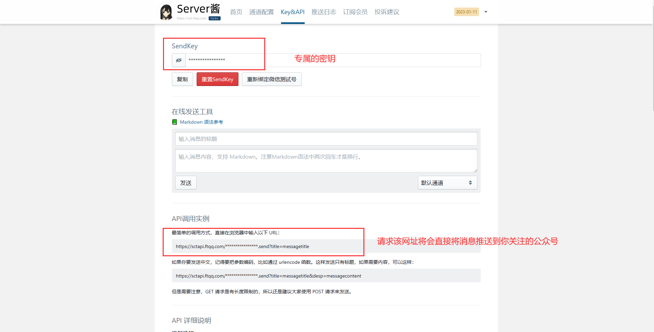Click the Turbo badge under logo
The height and width of the screenshot is (332, 654).
(214, 19)
